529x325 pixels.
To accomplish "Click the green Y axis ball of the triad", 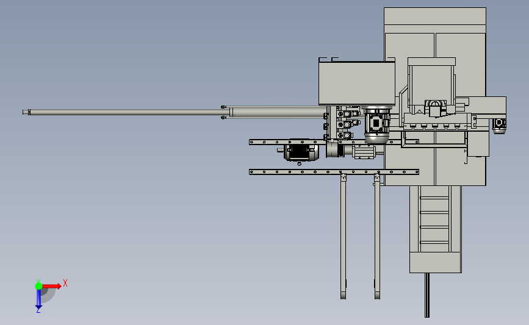I will (x=38, y=286).
